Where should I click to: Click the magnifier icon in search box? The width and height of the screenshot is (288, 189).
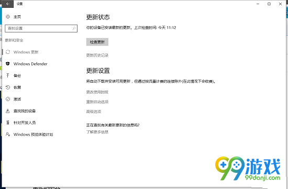[x=74, y=28]
